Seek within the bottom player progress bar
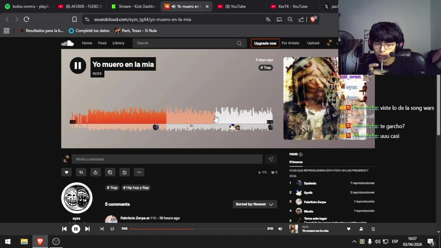Image resolution: width=441 pixels, height=248 pixels. coord(197,229)
